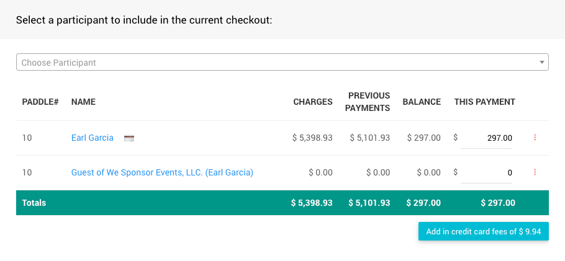
Task: Open the three-dot menu for Earl Garcia's row
Action: [x=535, y=138]
